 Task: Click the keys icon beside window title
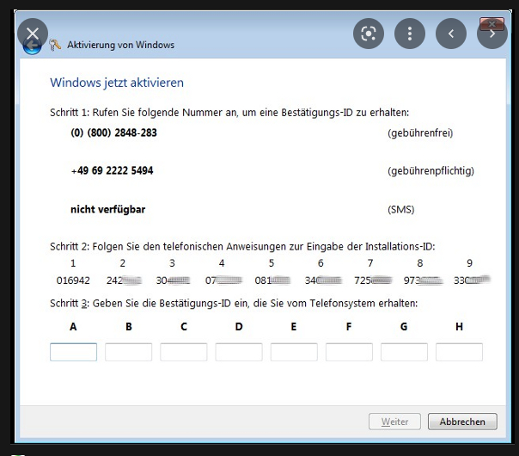click(x=55, y=45)
